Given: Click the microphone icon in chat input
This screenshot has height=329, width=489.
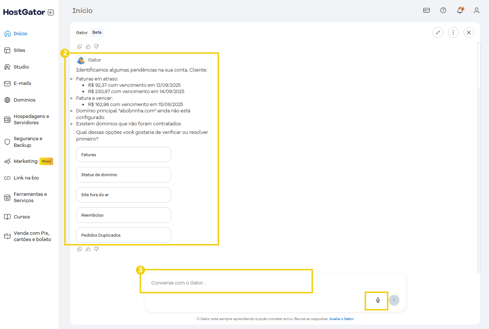Looking at the screenshot, I should point(378,300).
